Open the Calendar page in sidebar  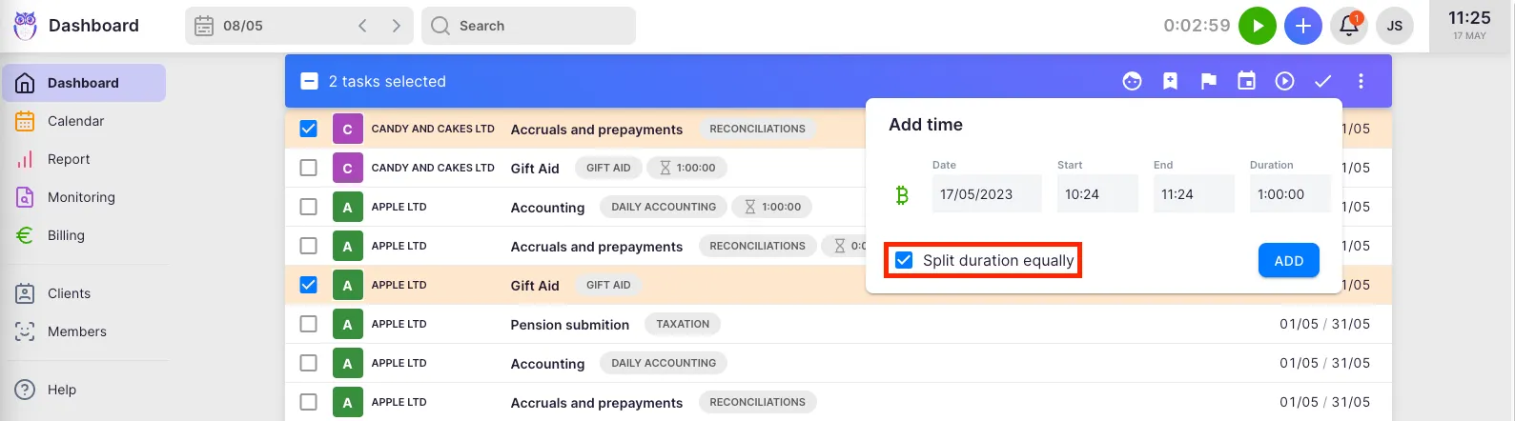point(75,121)
